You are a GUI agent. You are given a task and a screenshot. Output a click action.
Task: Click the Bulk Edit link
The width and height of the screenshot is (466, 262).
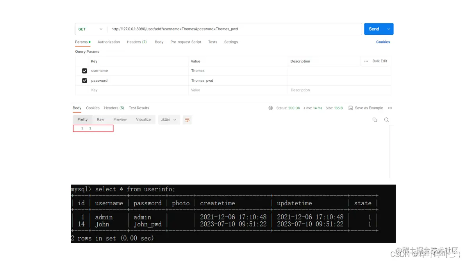tap(380, 61)
